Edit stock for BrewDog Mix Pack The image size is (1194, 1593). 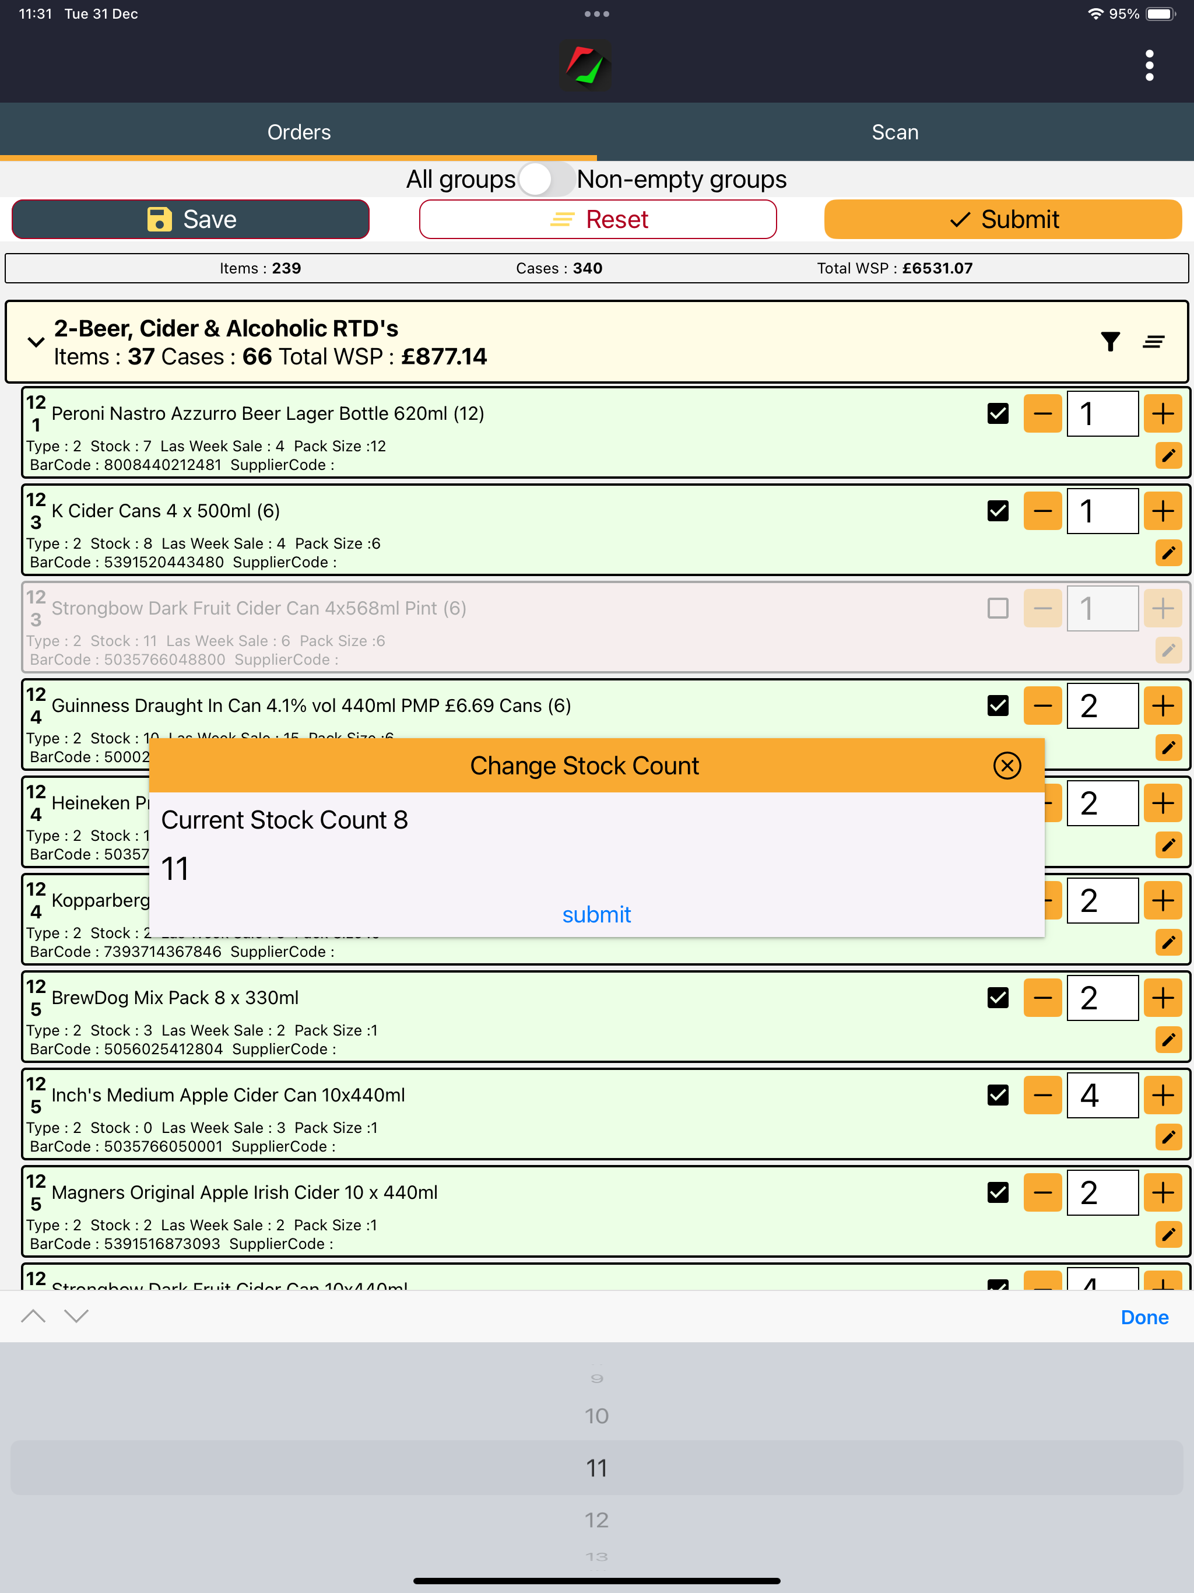click(x=1168, y=1039)
